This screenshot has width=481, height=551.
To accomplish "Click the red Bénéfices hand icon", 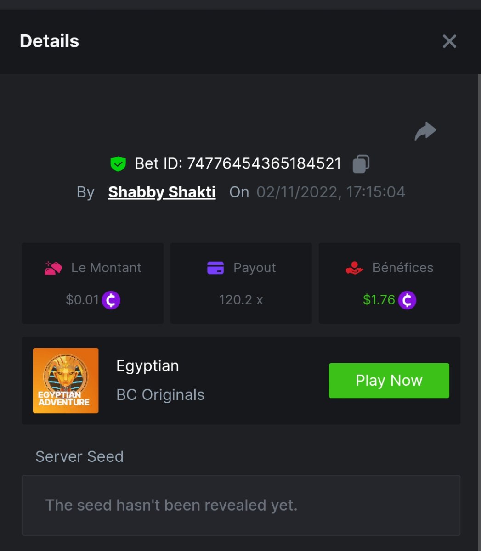I will (354, 268).
